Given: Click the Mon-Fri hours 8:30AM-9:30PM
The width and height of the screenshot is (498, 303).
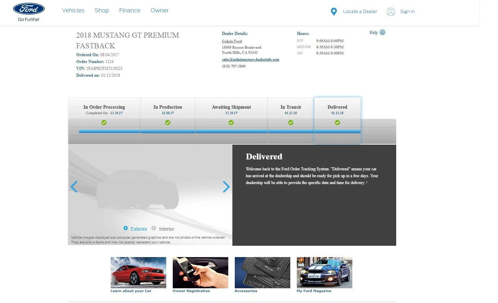Looking at the screenshot, I should point(330,47).
